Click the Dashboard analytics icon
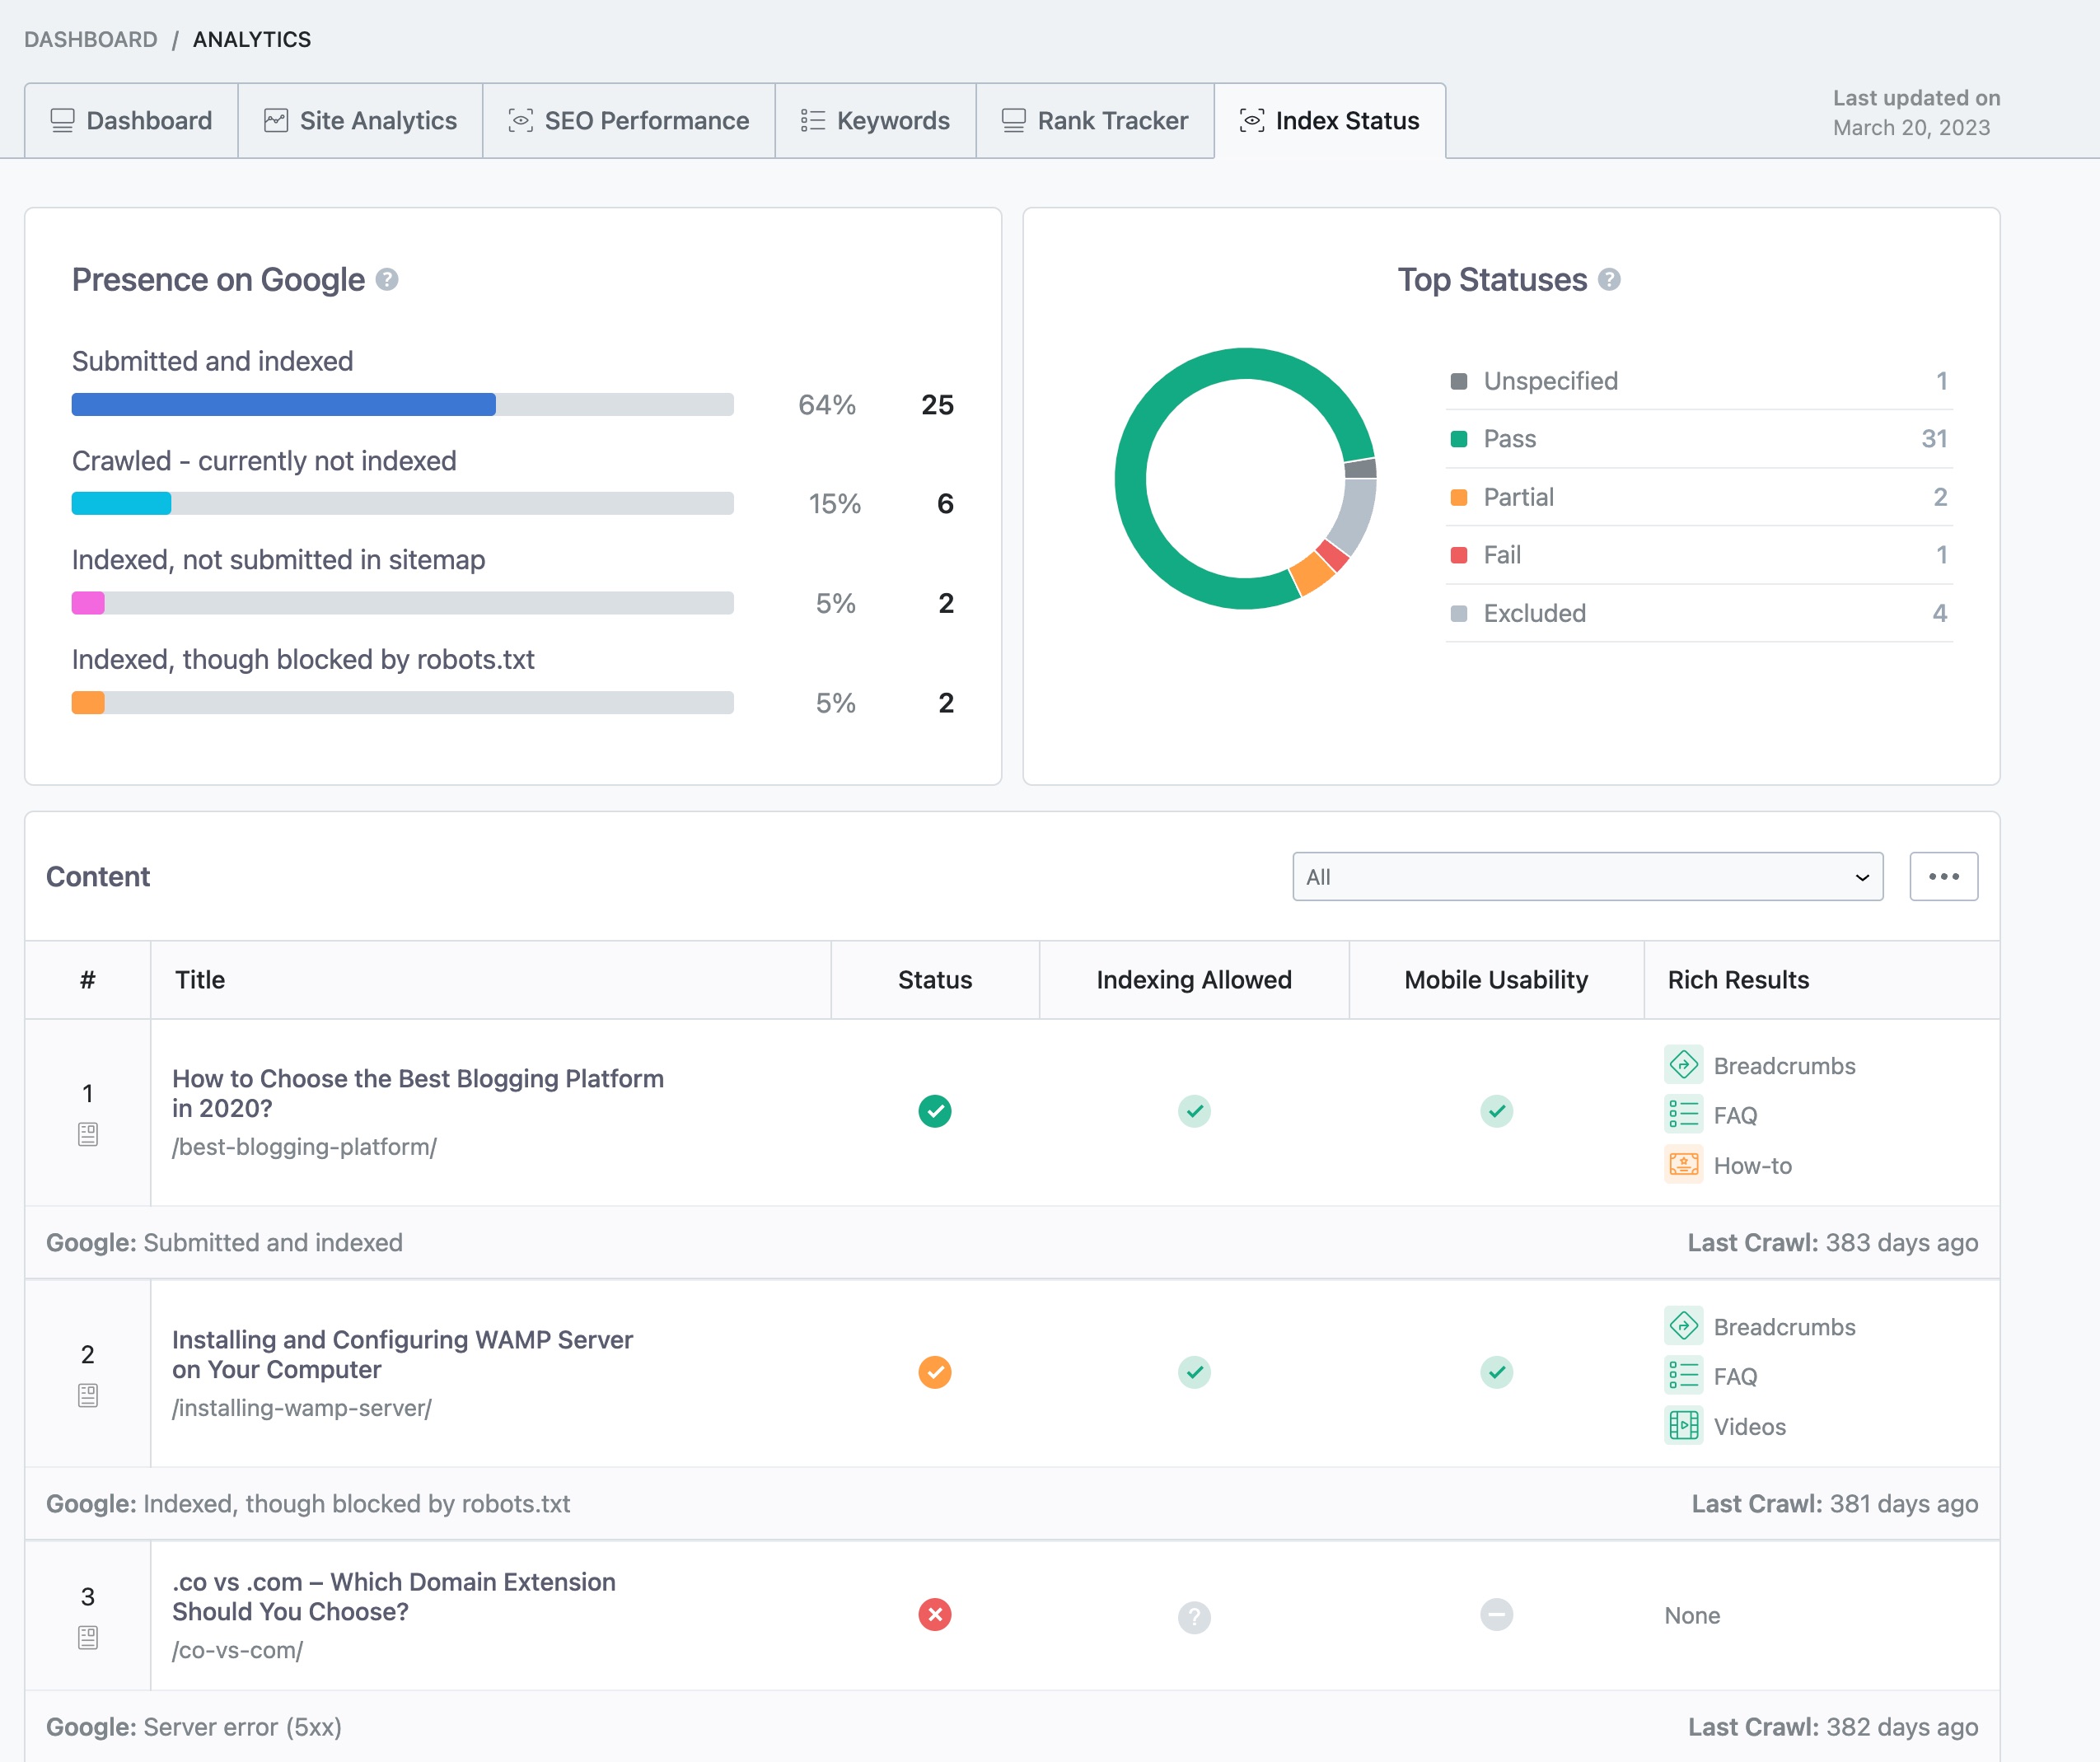 click(x=59, y=119)
